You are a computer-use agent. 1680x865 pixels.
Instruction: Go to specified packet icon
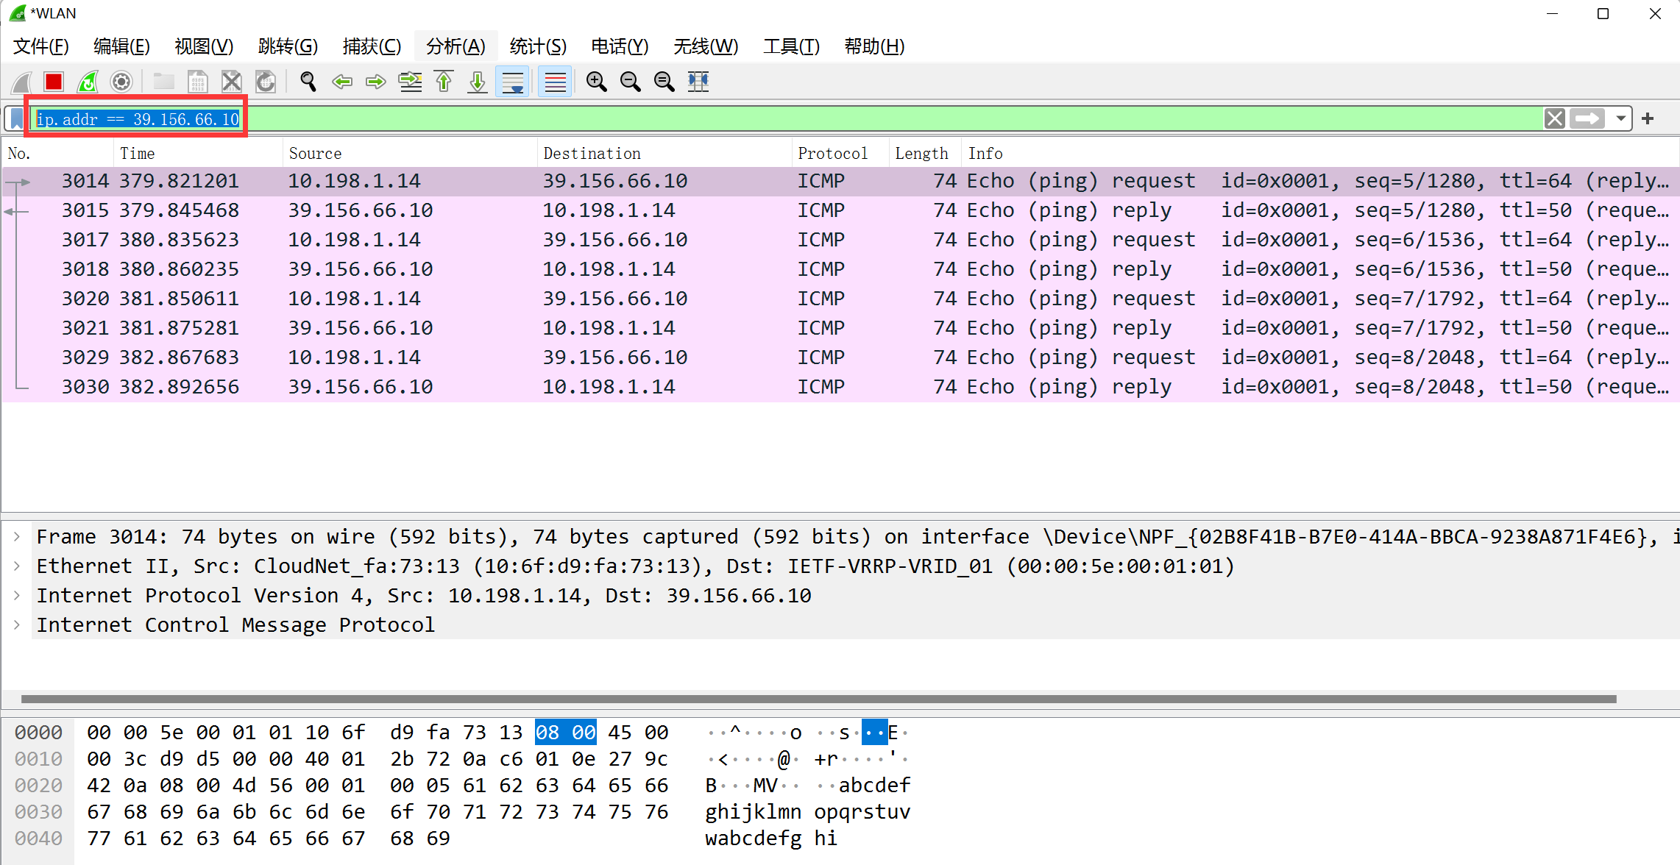410,82
